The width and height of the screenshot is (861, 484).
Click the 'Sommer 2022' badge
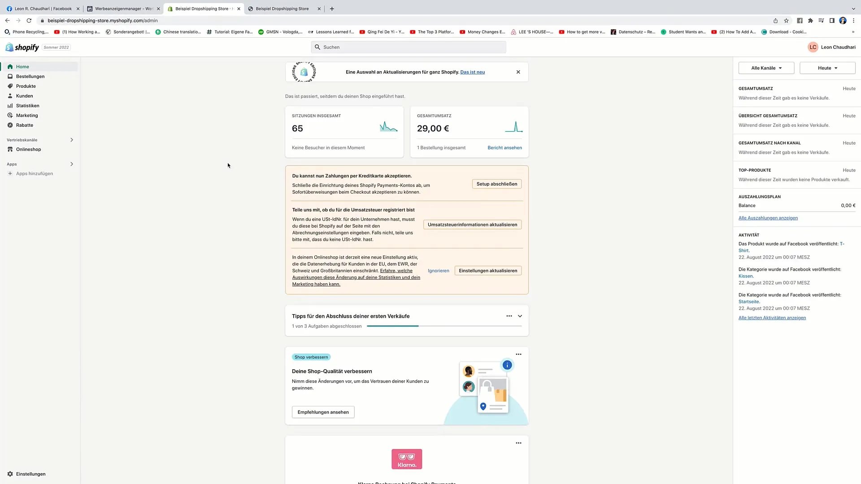click(x=57, y=47)
